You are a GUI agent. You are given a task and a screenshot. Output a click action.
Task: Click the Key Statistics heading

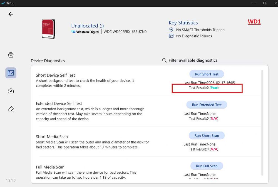click(x=183, y=23)
